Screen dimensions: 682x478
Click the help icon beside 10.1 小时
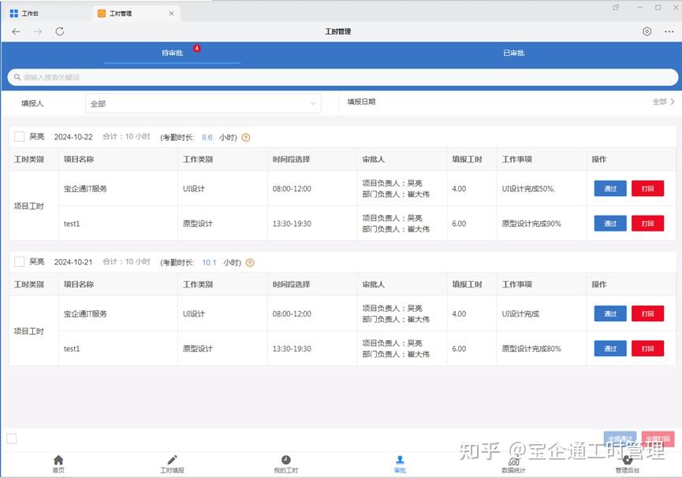point(250,263)
